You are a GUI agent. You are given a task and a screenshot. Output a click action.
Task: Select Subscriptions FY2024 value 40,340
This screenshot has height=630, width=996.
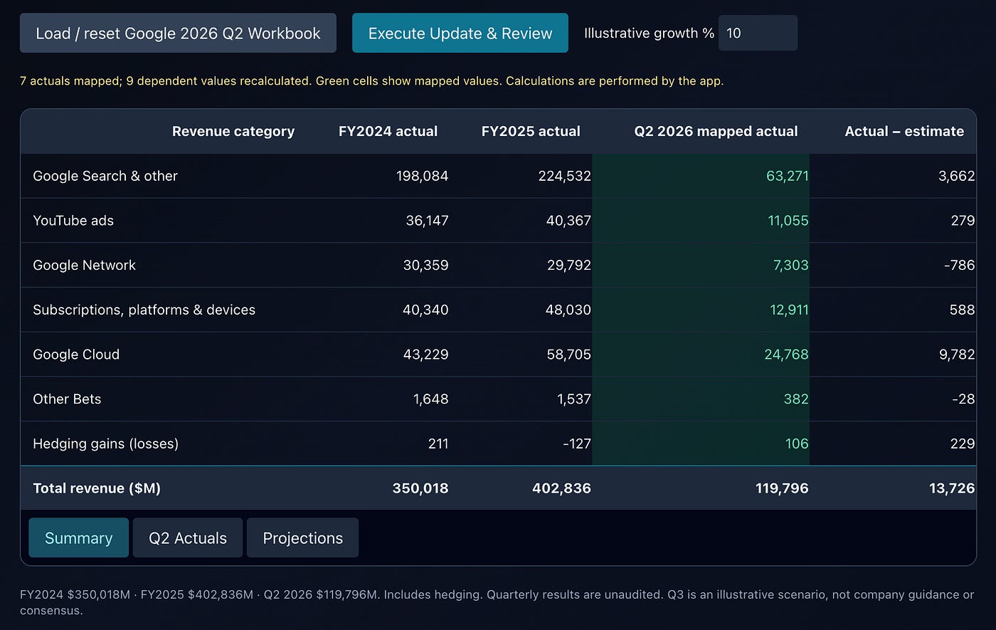pyautogui.click(x=425, y=310)
